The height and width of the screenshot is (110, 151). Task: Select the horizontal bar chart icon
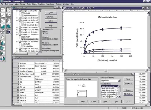[x=3, y=48]
